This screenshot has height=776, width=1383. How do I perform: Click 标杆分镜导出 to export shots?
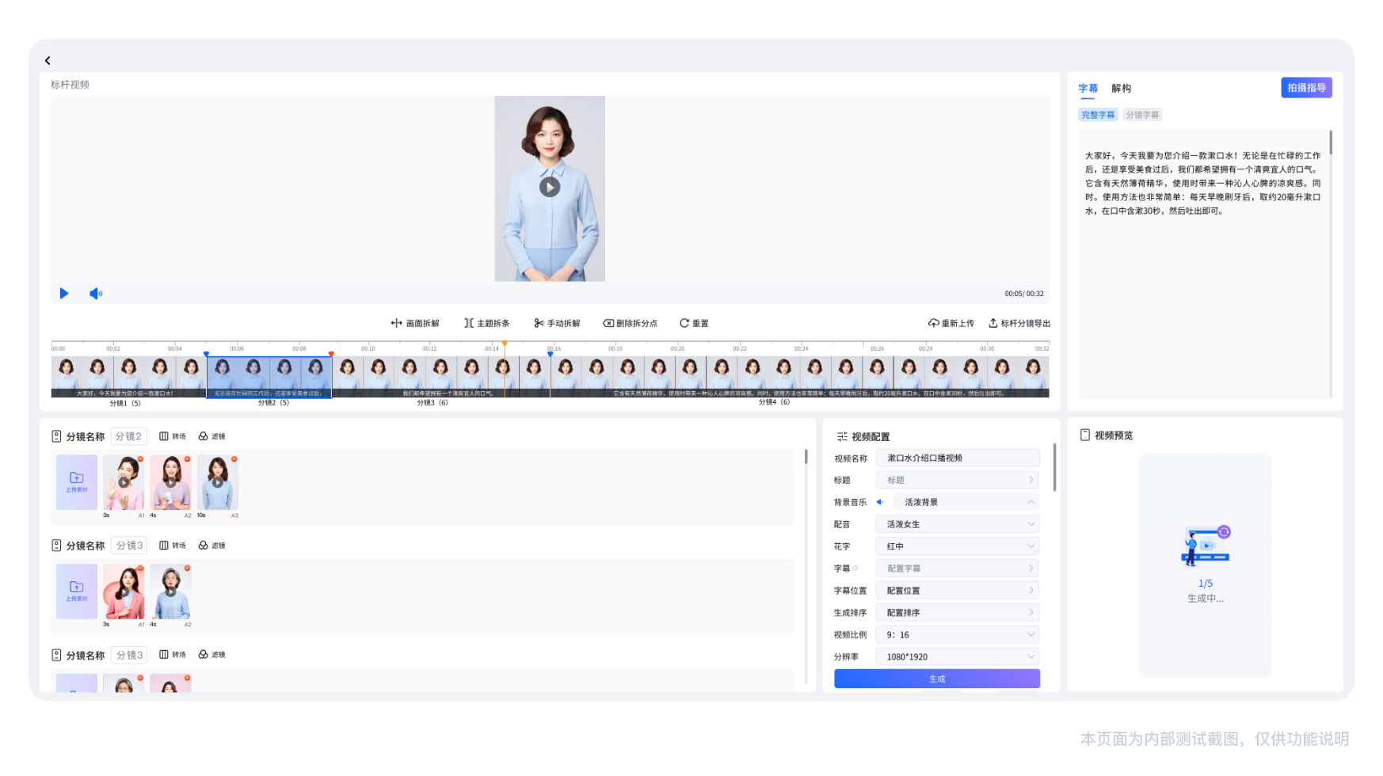coord(1020,323)
